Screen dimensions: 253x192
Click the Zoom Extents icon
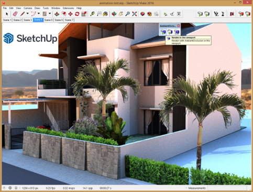[134, 14]
